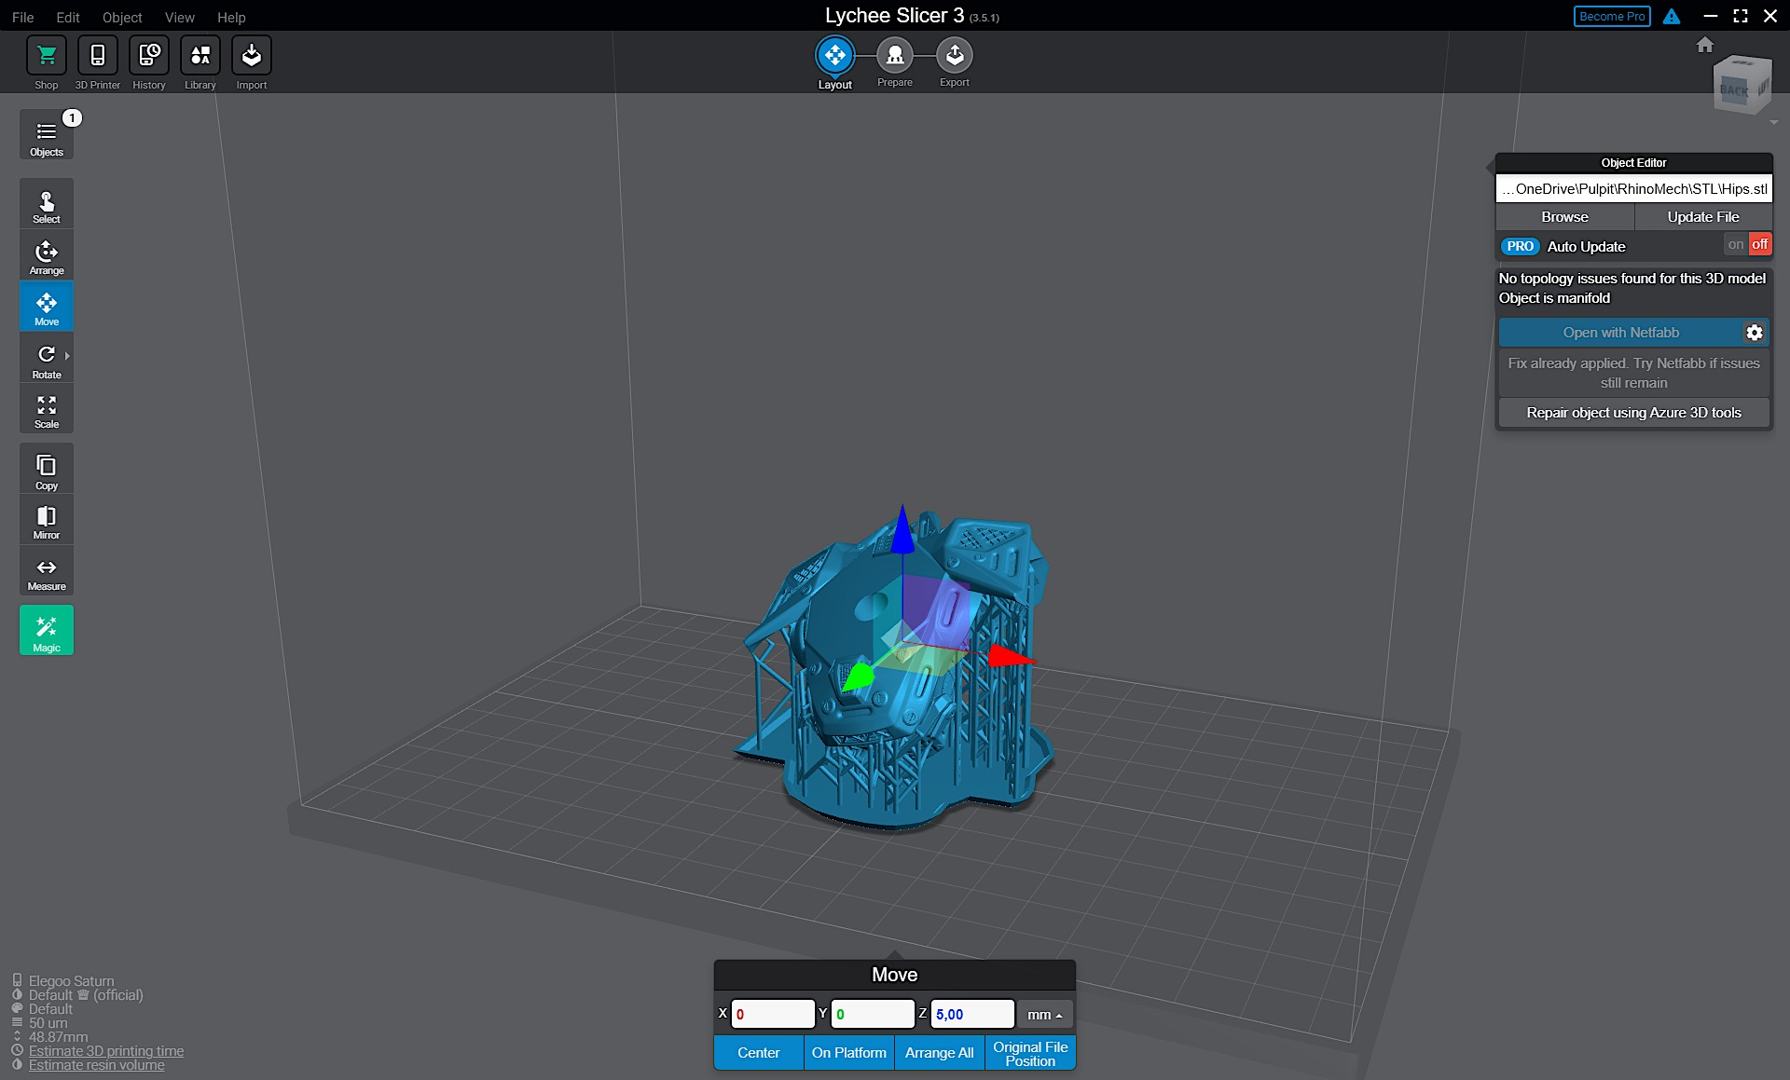Viewport: 1790px width, 1080px height.
Task: Activate the Measure tool
Action: [47, 571]
